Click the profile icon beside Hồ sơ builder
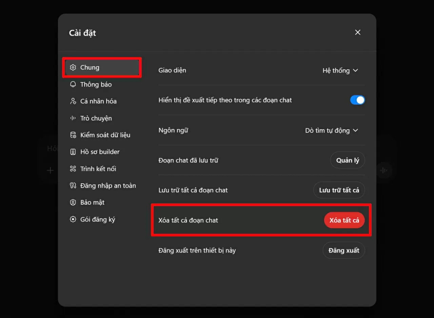434x318 pixels. coord(73,152)
